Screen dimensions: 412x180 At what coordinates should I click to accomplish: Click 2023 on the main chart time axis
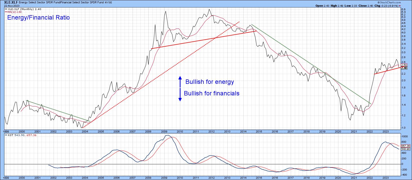click(385, 131)
